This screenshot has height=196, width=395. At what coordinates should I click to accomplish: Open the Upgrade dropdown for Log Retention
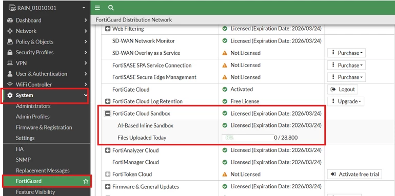(x=345, y=101)
